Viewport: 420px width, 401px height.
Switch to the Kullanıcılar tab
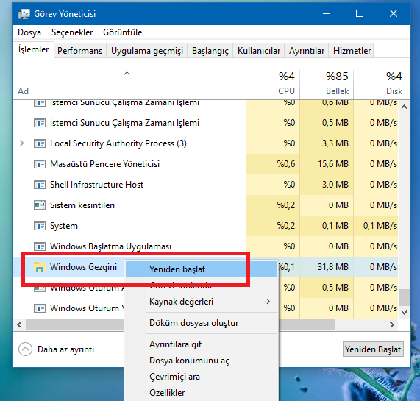259,51
